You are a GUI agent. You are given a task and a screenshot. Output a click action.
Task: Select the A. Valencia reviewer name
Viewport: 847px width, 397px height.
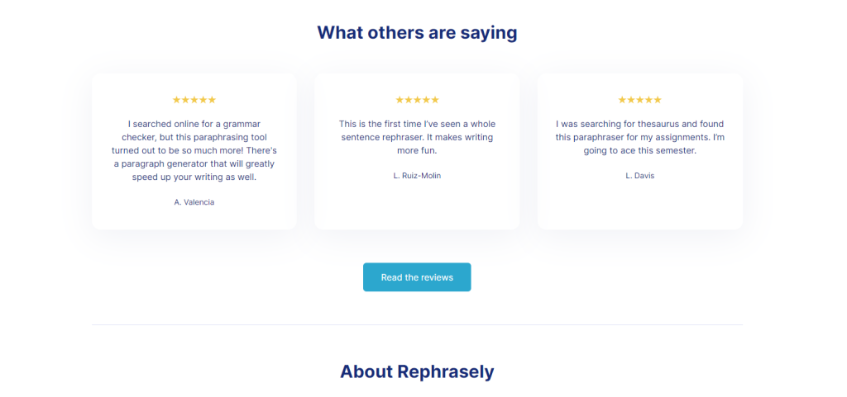click(x=194, y=202)
